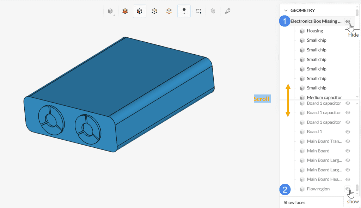The image size is (361, 208).
Task: Open the measure tape tool
Action: 227,11
